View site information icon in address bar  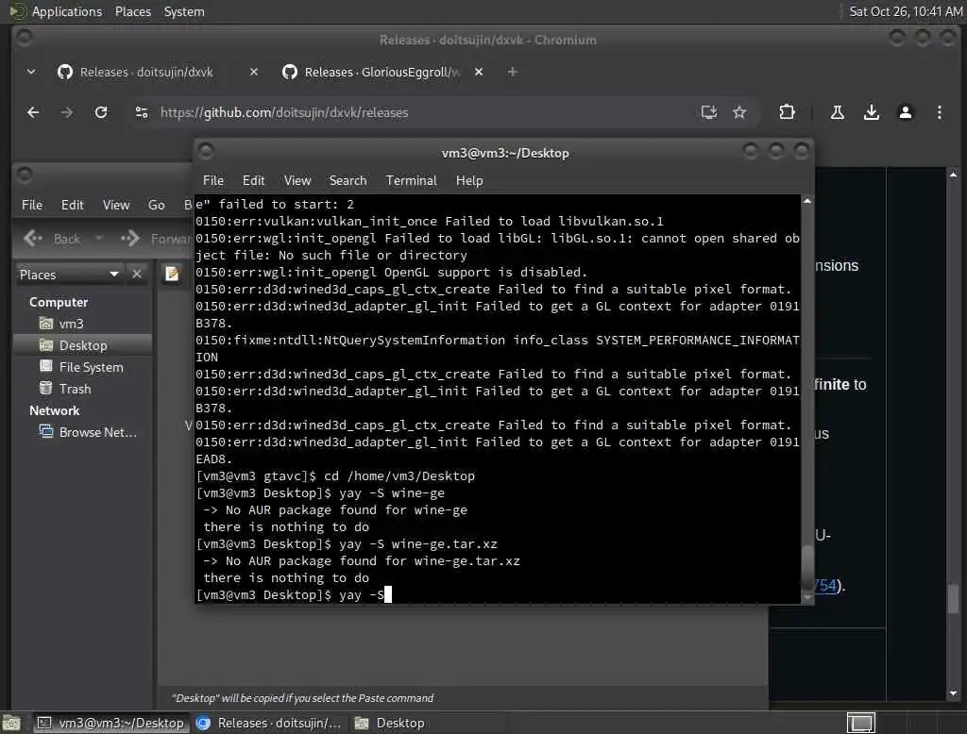click(x=142, y=112)
